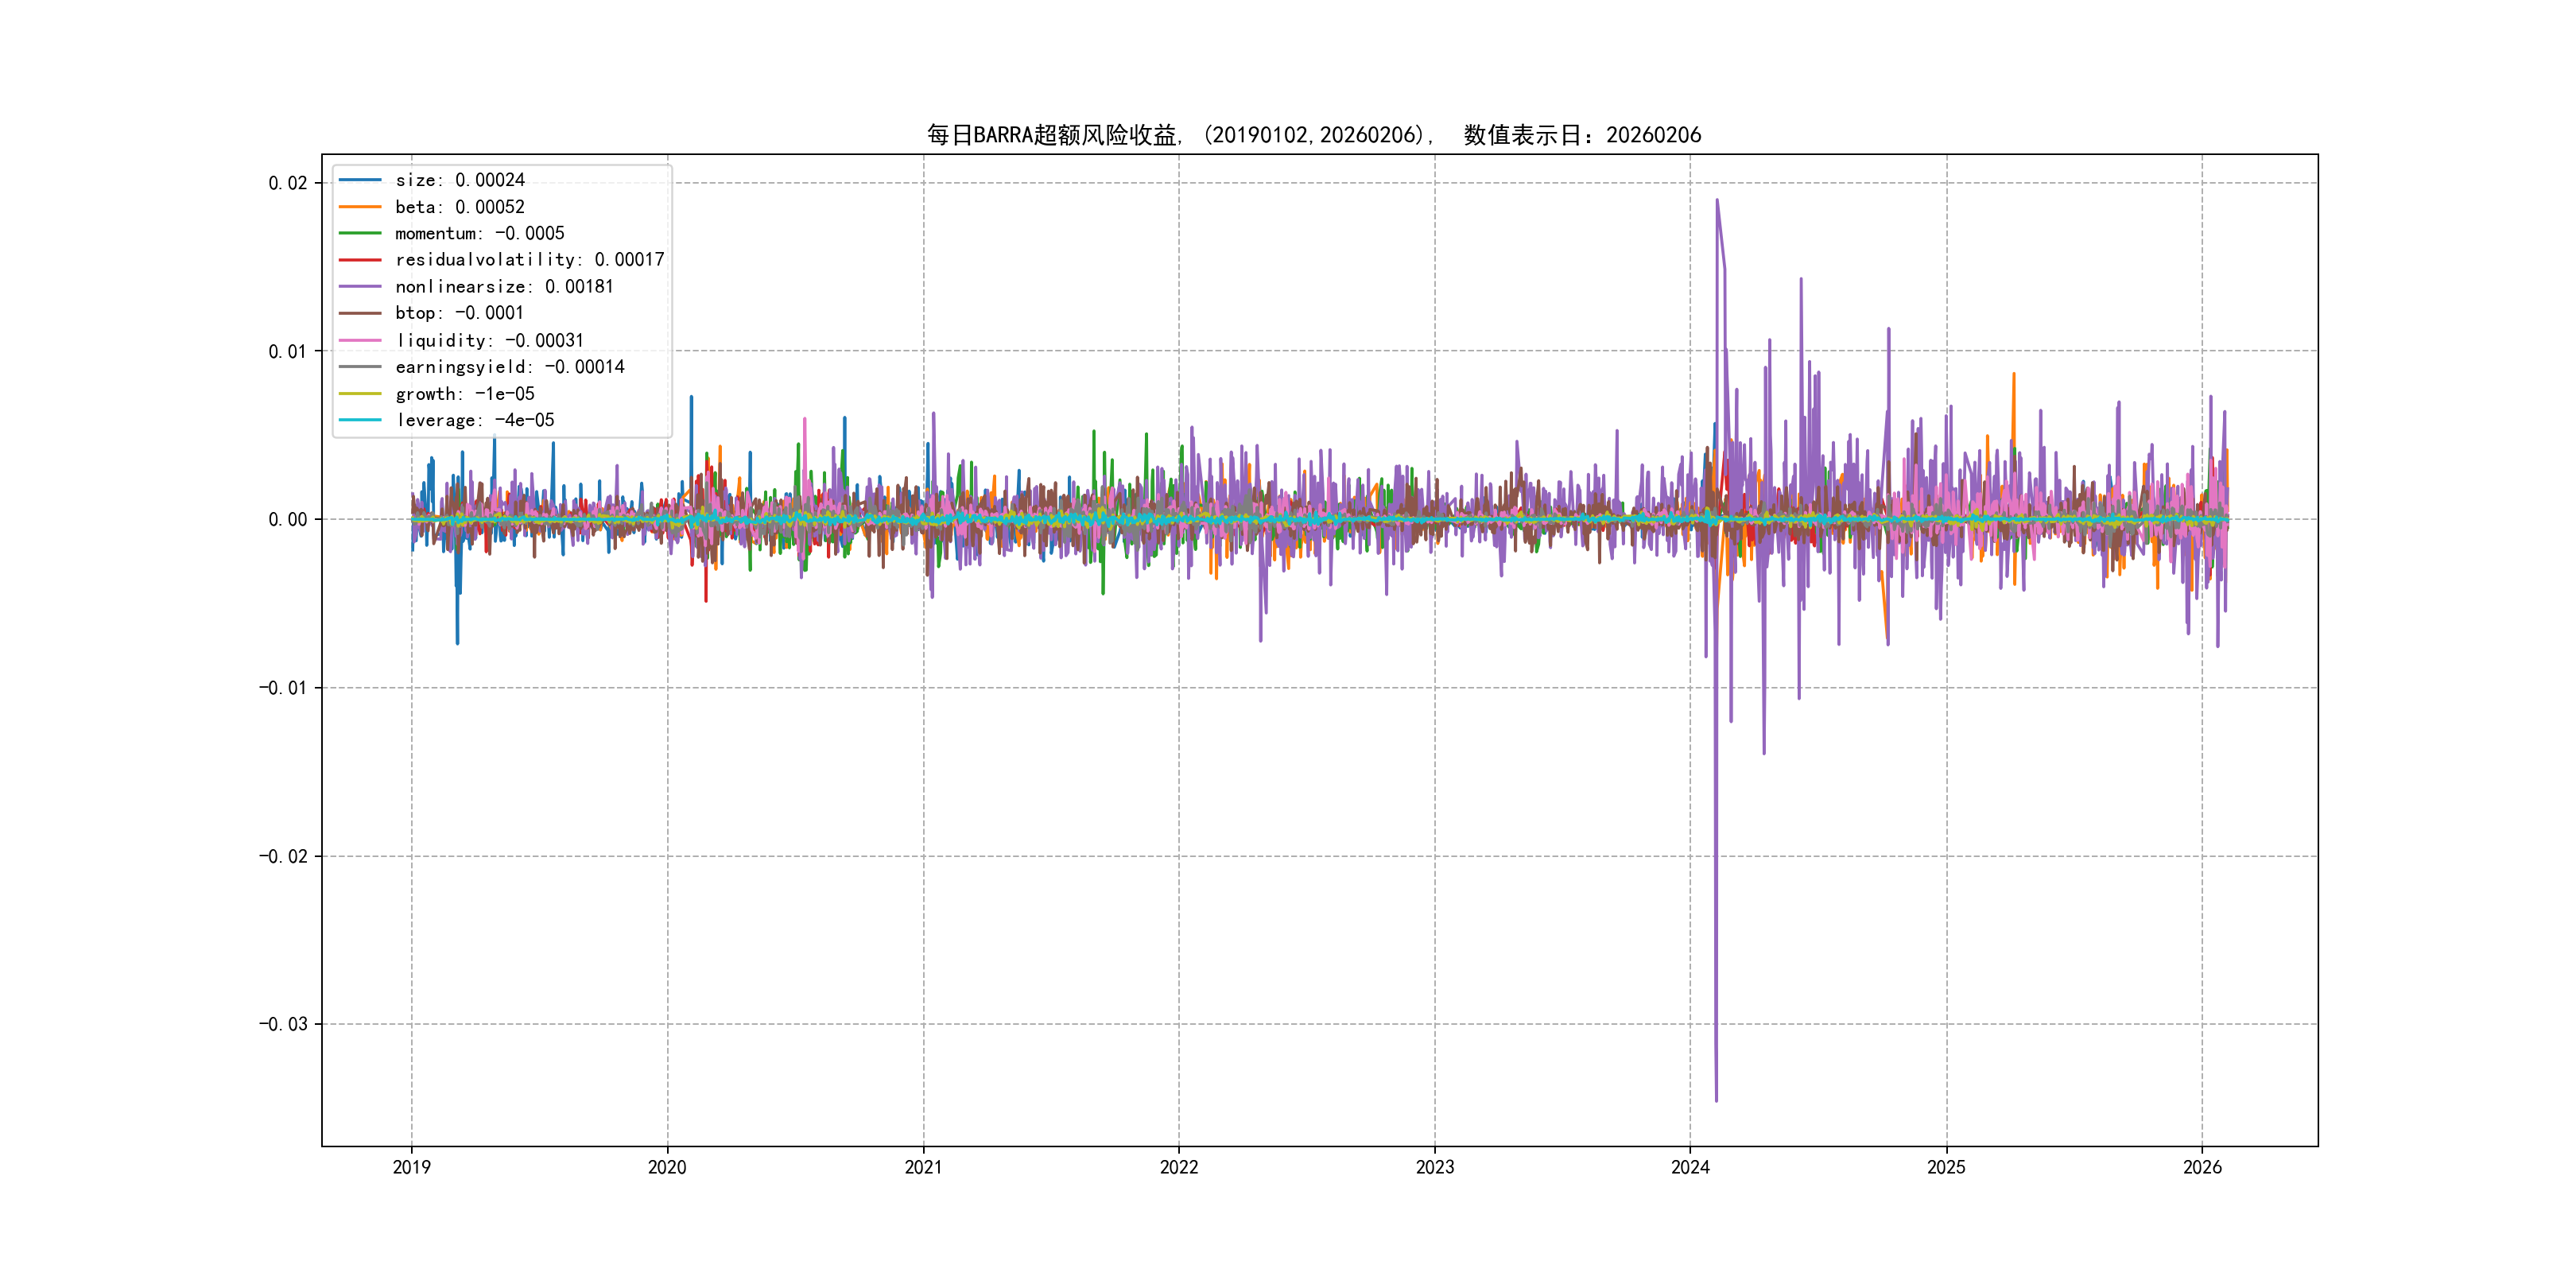Image resolution: width=2576 pixels, height=1288 pixels.
Task: Click the size legend line swatch
Action: point(360,180)
